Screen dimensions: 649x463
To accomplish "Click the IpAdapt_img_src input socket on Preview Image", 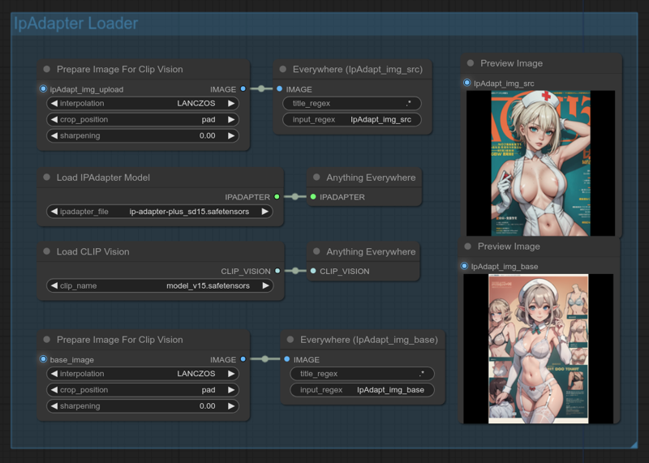I will (x=467, y=83).
